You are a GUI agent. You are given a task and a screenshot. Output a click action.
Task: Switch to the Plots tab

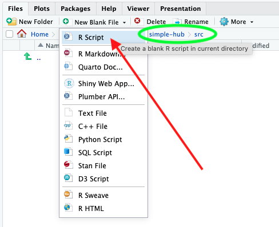pos(42,9)
